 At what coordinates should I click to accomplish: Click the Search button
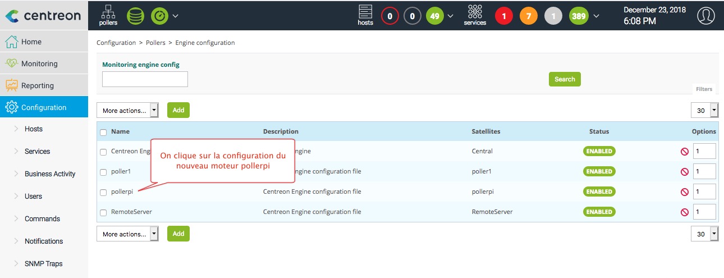(x=564, y=79)
